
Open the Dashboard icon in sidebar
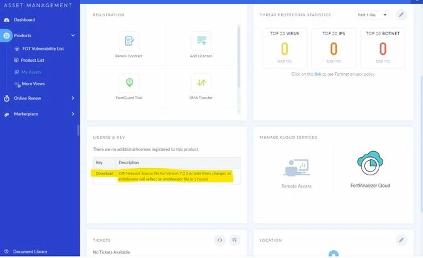(x=7, y=20)
